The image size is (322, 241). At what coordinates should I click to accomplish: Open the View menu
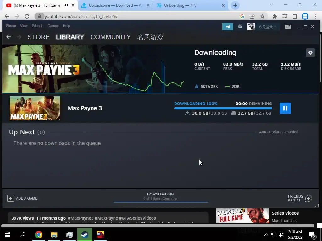(x=24, y=26)
